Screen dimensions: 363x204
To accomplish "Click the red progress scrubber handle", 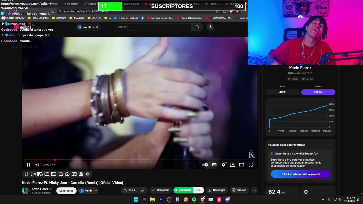I will [55, 160].
